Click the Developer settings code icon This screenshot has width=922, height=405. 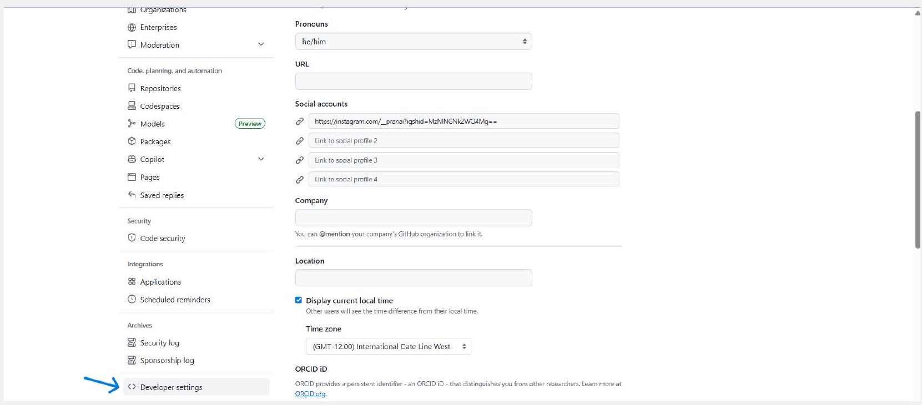pyautogui.click(x=132, y=387)
